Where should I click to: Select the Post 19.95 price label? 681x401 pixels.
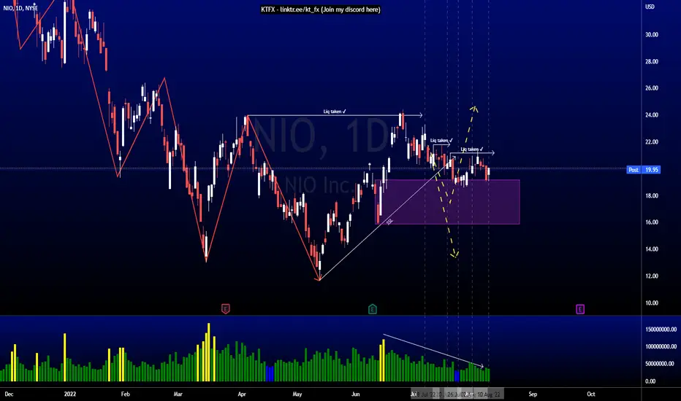644,170
